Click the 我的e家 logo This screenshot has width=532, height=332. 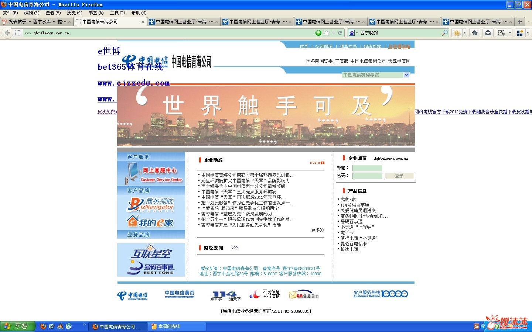150,222
